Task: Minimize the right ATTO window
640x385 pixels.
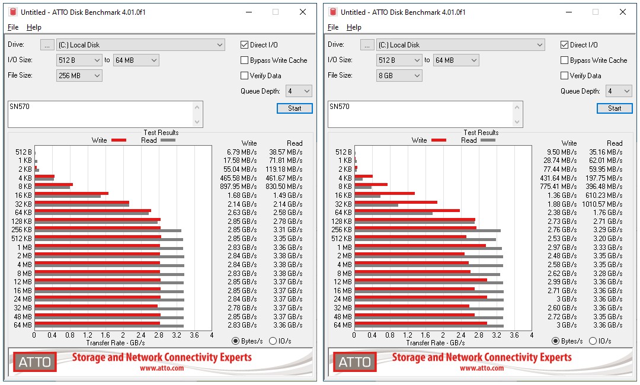Action: [x=569, y=12]
